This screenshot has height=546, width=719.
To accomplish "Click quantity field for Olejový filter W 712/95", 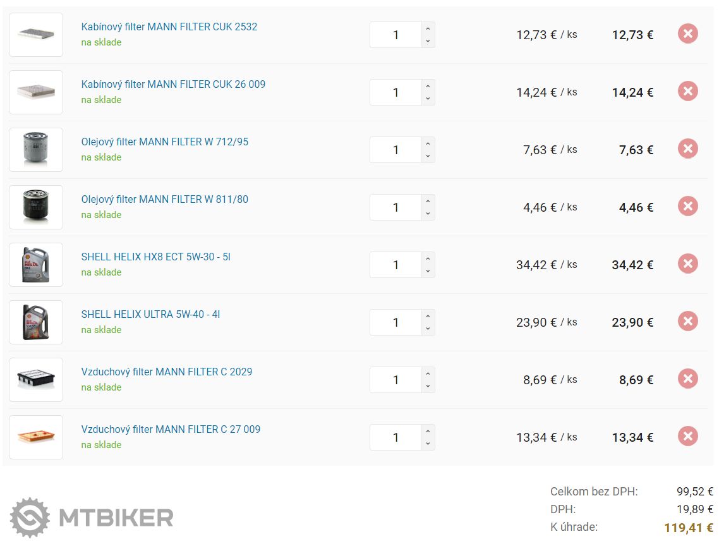I will coord(396,150).
